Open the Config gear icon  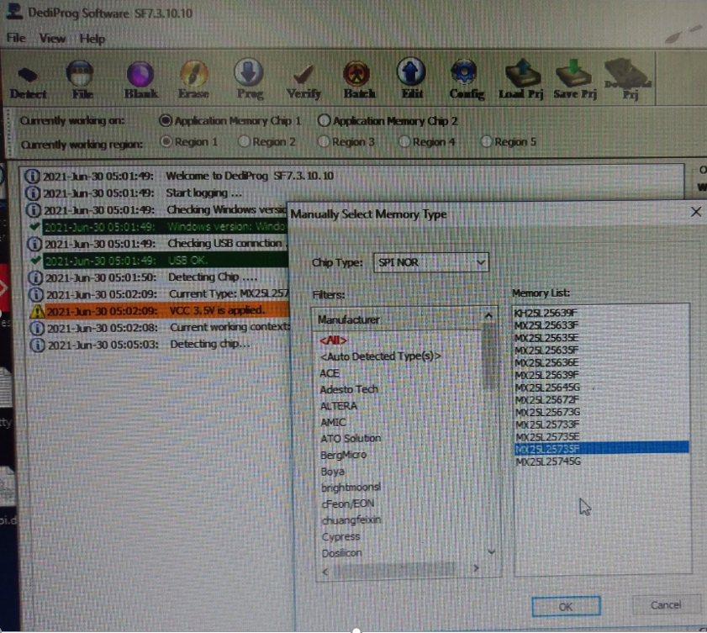[x=466, y=79]
